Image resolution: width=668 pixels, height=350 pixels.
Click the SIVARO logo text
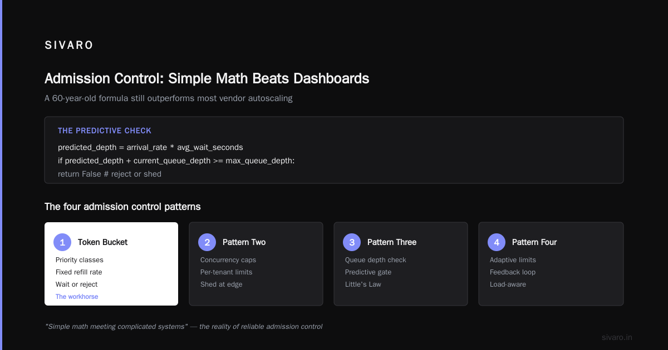[69, 46]
